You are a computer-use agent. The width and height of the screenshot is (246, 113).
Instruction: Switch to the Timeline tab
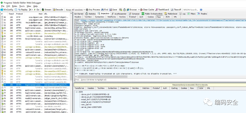point(202,14)
